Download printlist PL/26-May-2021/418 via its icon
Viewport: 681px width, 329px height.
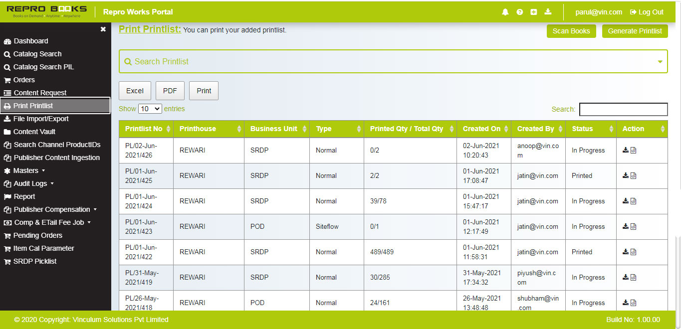pyautogui.click(x=625, y=303)
